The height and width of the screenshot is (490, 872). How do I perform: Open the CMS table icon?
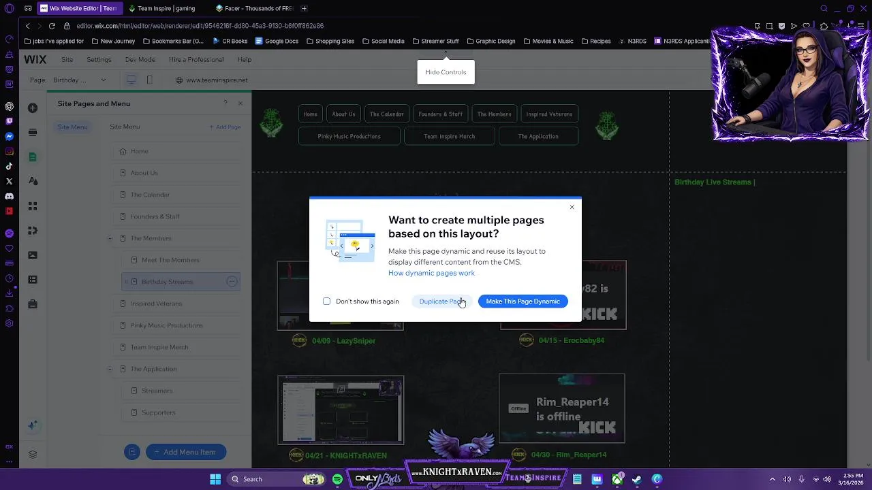coord(33,280)
